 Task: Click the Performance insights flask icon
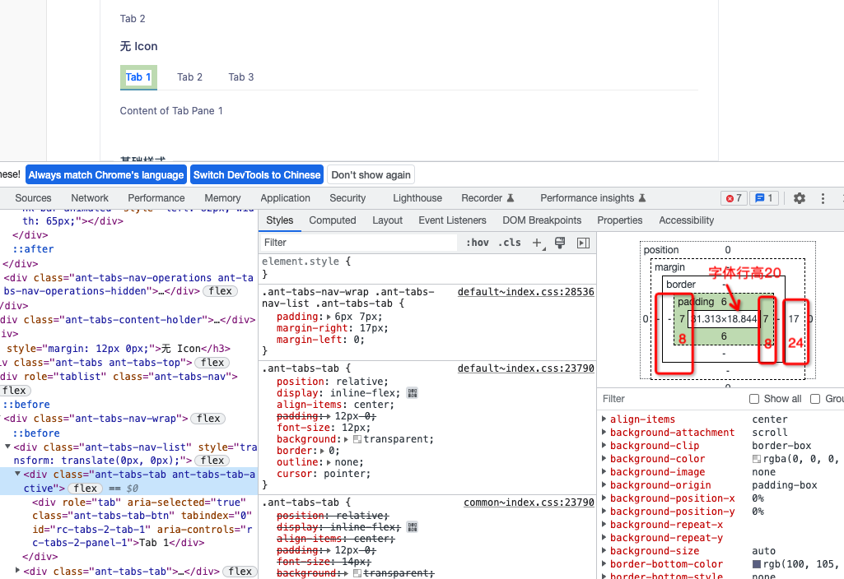(641, 198)
